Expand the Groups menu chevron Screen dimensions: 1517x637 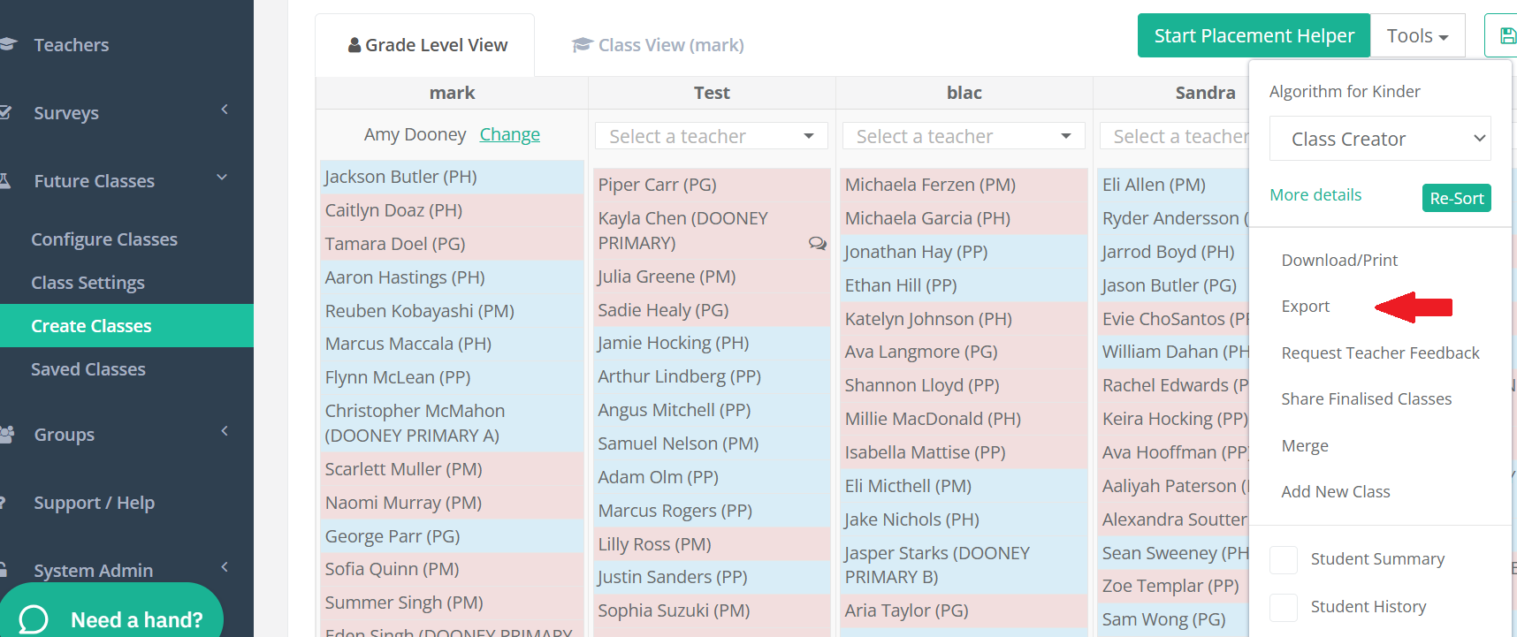pos(225,431)
